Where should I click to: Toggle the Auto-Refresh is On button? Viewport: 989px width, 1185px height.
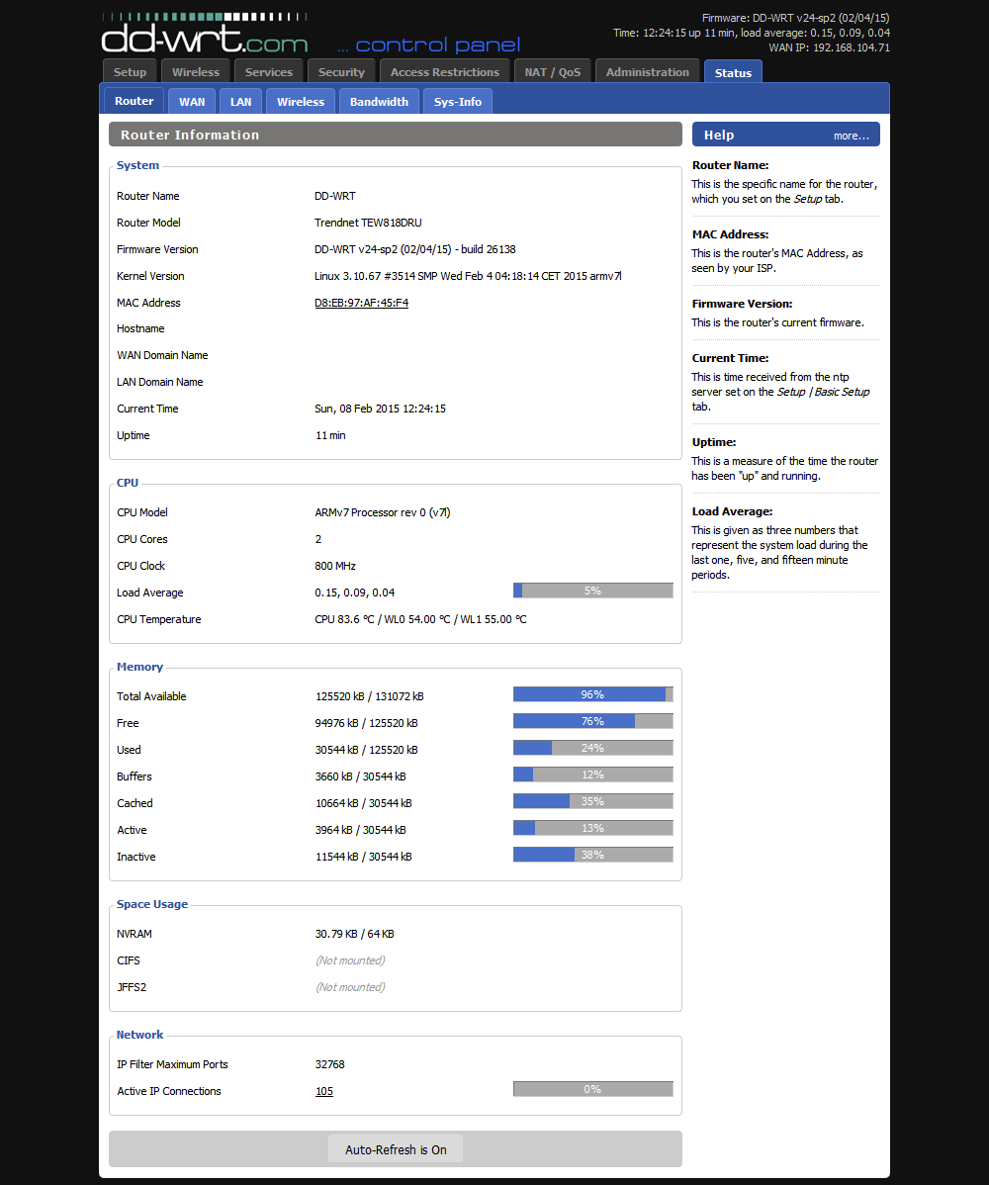click(396, 1149)
